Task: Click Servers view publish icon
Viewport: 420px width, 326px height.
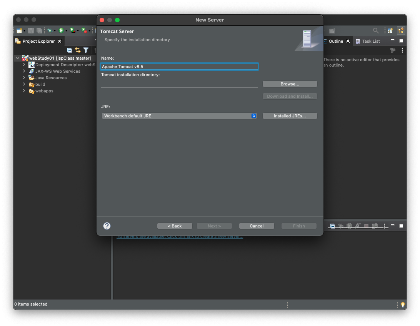Action: coord(375,226)
